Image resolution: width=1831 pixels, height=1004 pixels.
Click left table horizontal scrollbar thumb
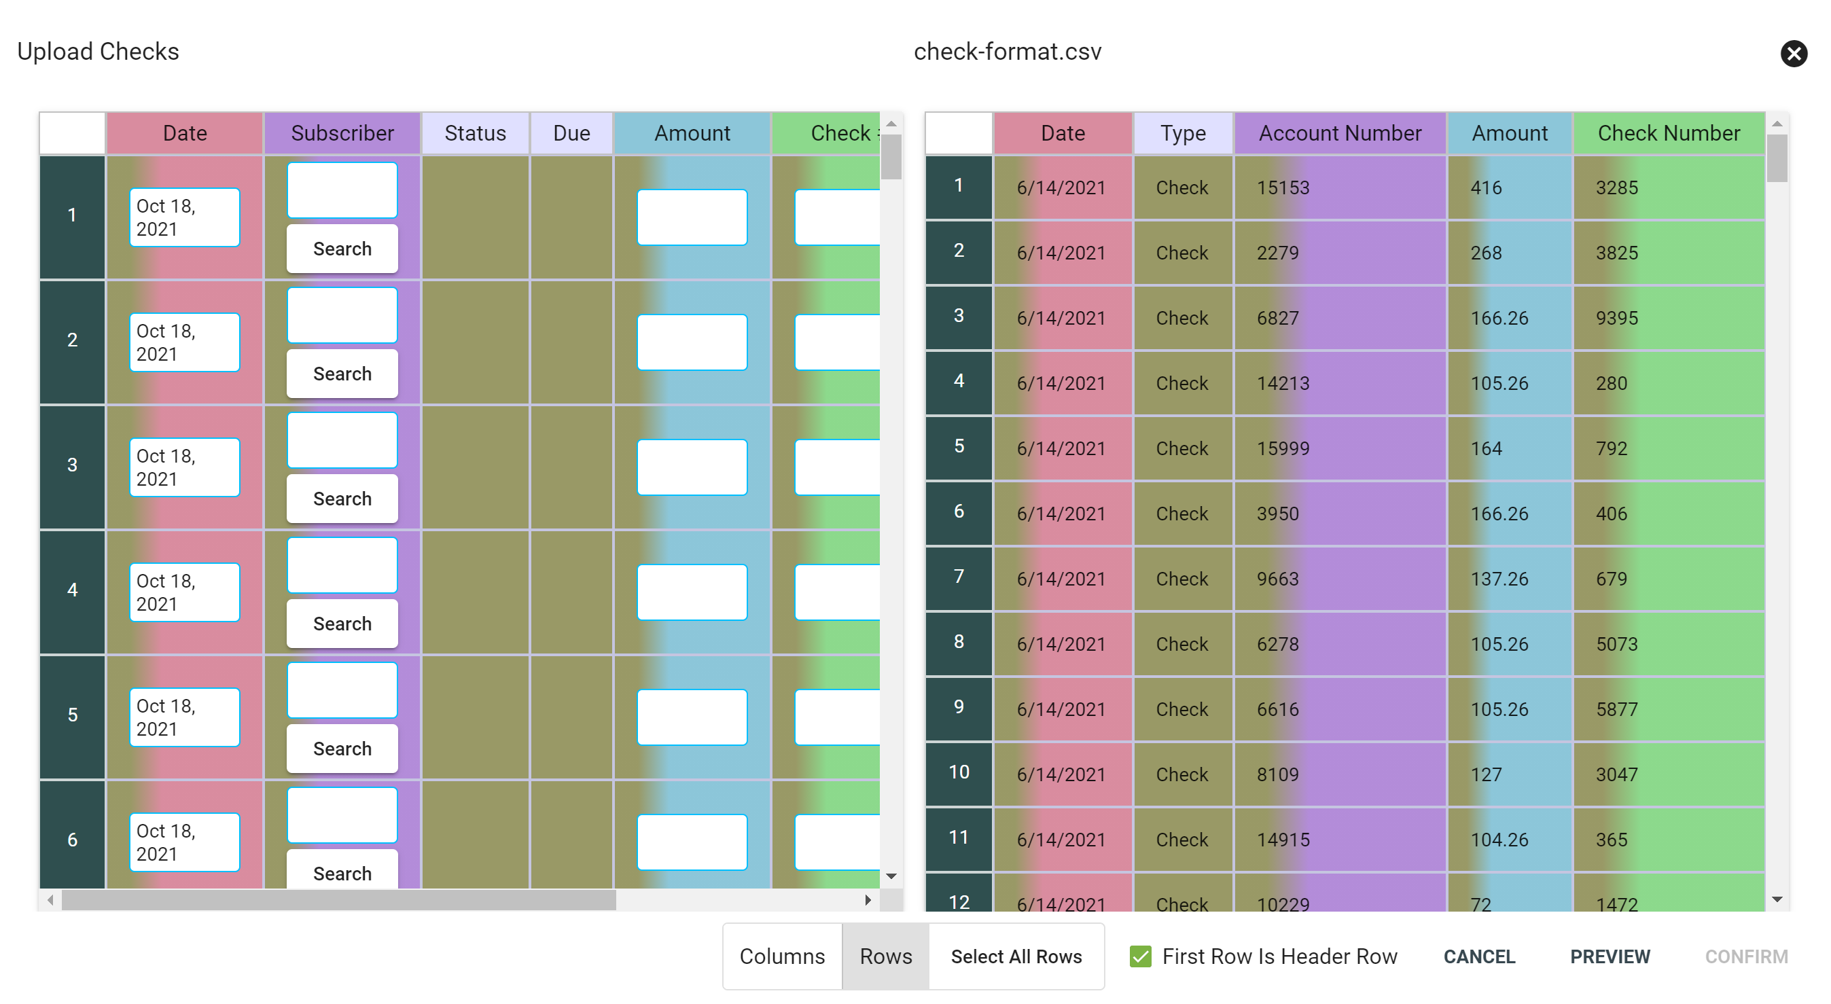click(338, 900)
